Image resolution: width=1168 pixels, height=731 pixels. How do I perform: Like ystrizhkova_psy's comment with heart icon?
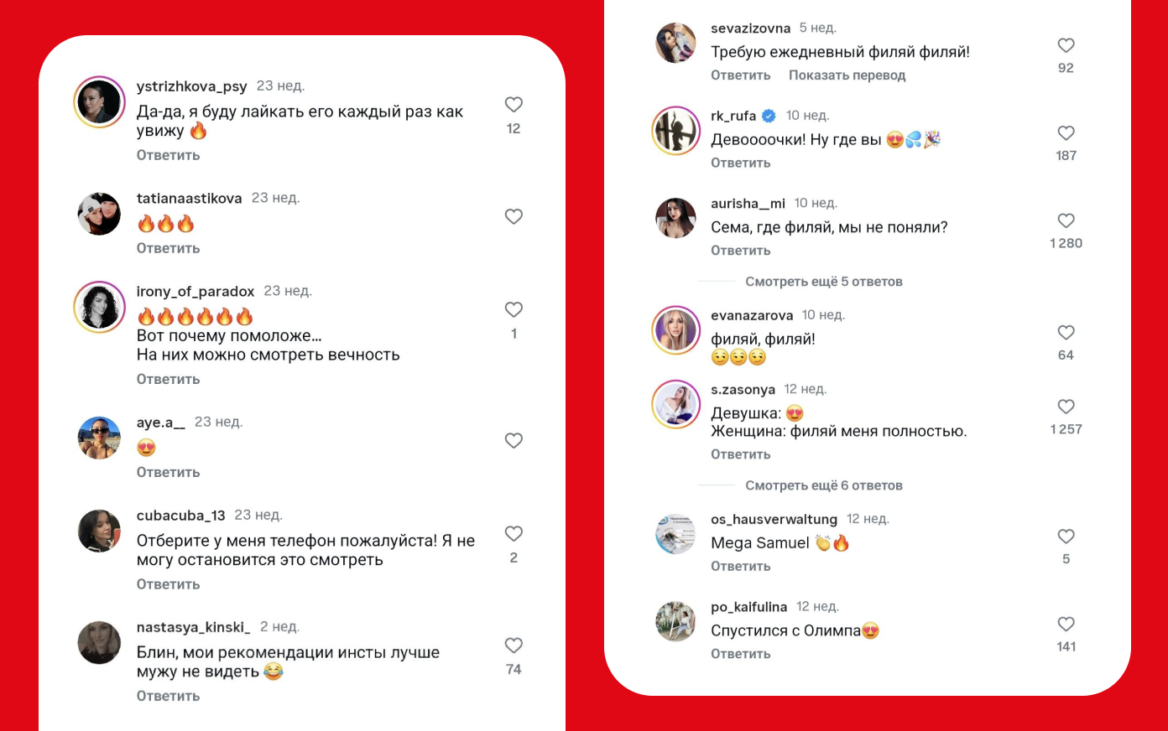click(x=514, y=105)
